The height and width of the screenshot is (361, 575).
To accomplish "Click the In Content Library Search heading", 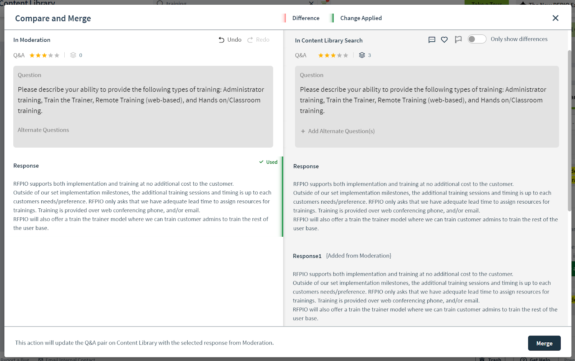I will tap(329, 41).
